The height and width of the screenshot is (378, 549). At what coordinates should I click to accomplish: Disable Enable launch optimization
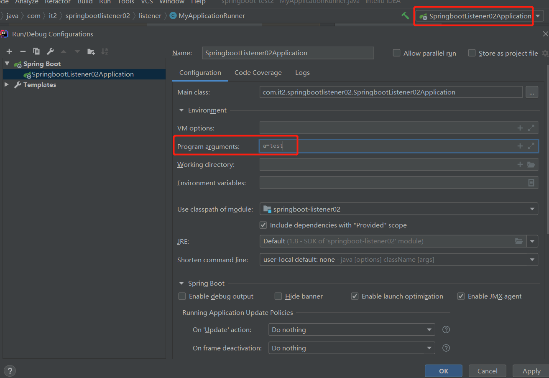(x=355, y=296)
